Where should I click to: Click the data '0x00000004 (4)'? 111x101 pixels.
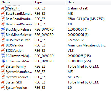[x=78, y=29]
